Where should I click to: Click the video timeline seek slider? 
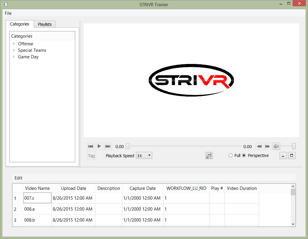pos(184,146)
